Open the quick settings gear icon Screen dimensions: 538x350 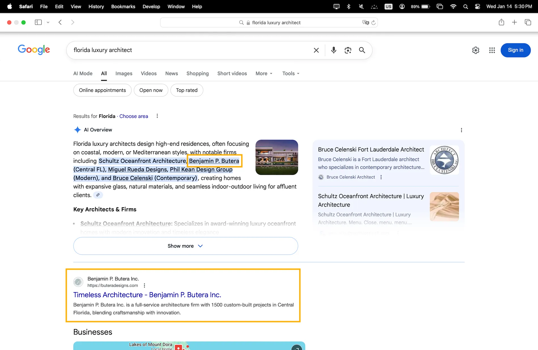(476, 50)
